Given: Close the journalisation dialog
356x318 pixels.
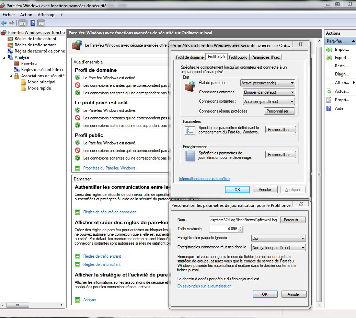Looking at the screenshot, I should pos(301,204).
